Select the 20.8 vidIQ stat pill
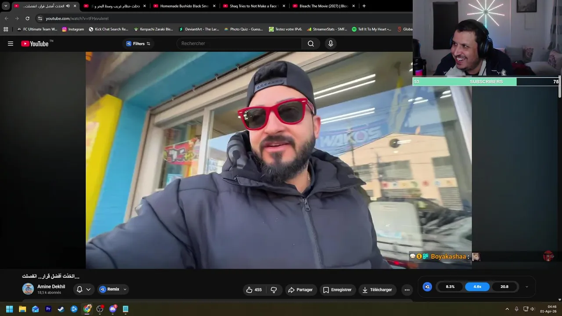Screen dimensions: 562x316 504,287
